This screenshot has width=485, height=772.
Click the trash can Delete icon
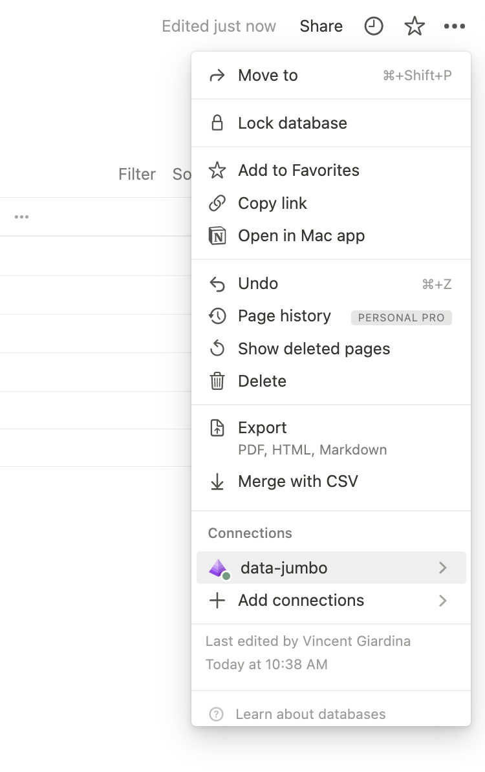pos(217,381)
